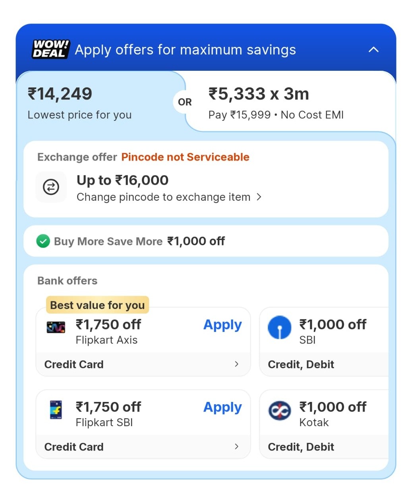Screen dimensions: 412x487
Task: Open Change pincode chevron arrow
Action: coord(259,197)
